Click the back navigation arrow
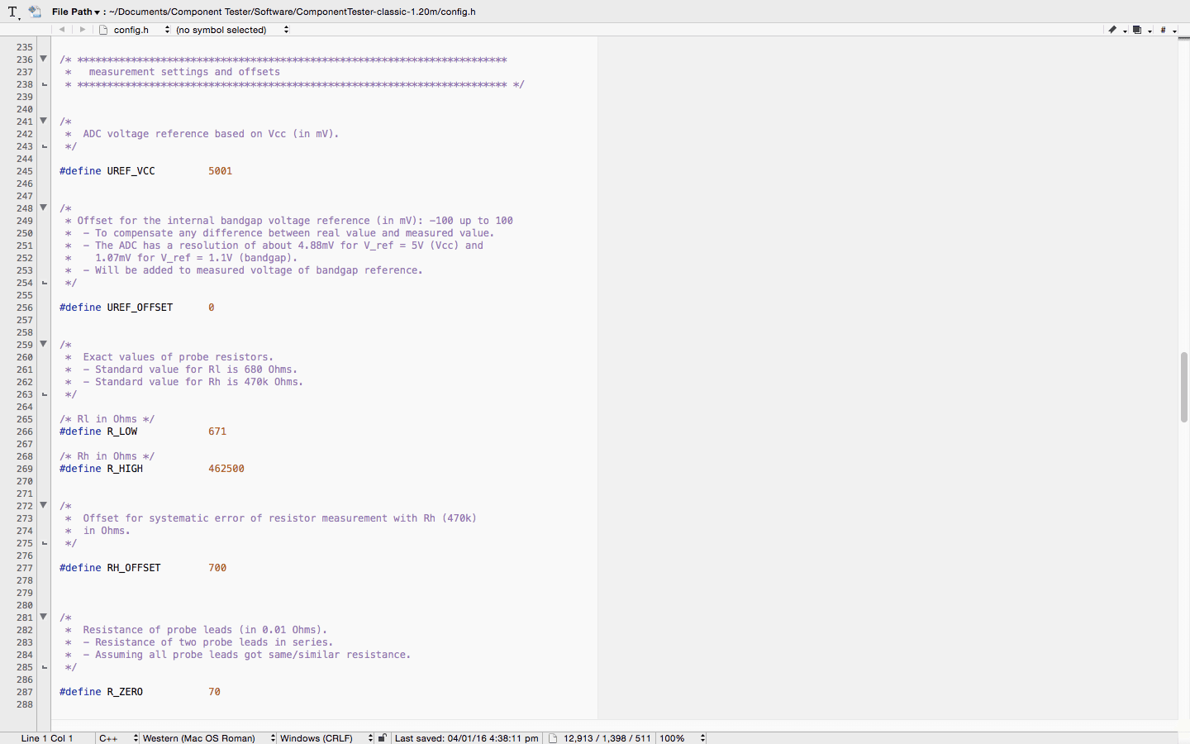The height and width of the screenshot is (744, 1190). pos(63,28)
